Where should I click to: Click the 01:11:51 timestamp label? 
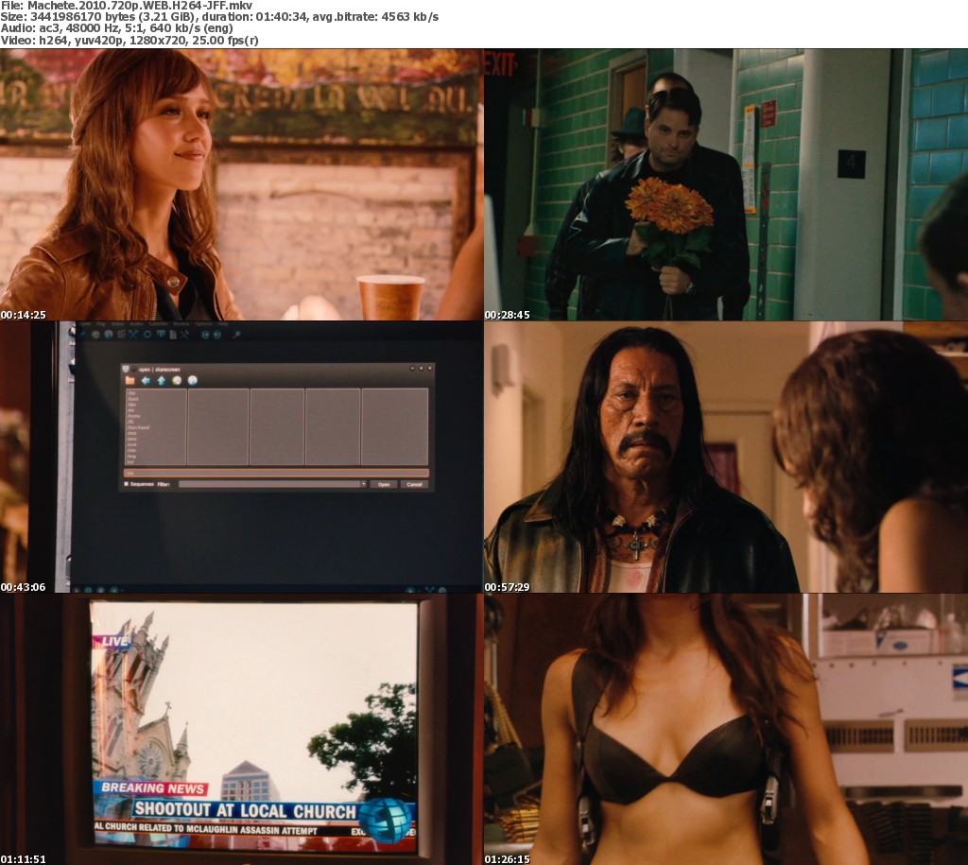23,859
